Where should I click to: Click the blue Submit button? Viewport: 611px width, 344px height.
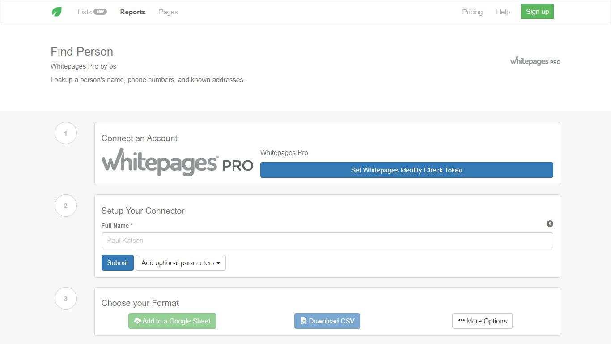click(118, 263)
